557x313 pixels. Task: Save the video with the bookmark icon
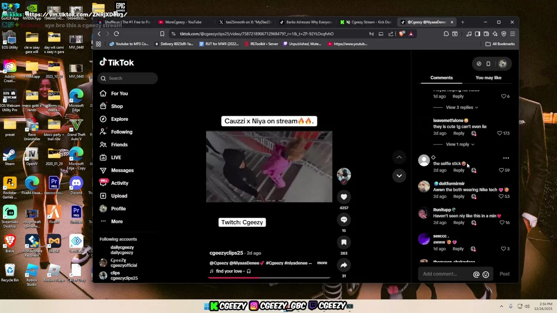[x=344, y=242]
